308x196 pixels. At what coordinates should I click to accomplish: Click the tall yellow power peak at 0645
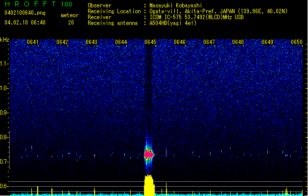149,185
